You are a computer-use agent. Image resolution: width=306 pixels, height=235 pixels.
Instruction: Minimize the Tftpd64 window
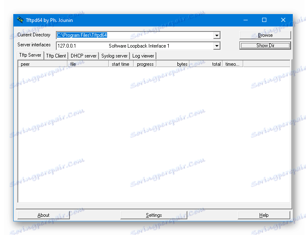tap(246, 20)
